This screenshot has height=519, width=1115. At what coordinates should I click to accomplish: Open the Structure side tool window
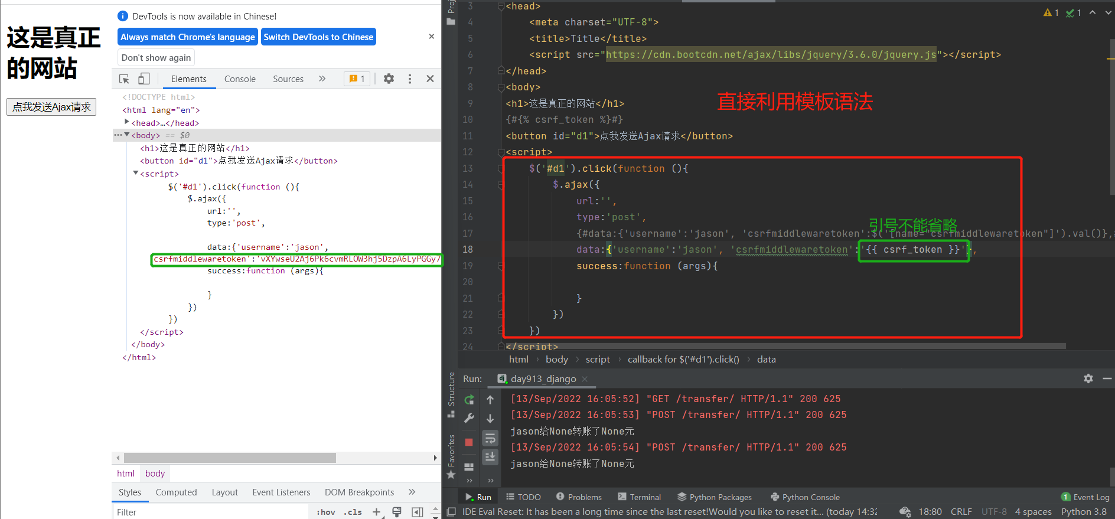[x=451, y=394]
